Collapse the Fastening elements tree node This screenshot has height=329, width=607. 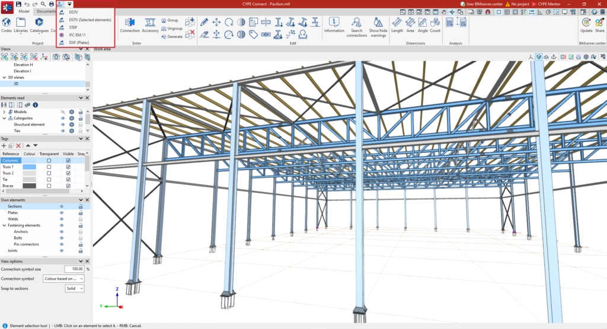4,225
